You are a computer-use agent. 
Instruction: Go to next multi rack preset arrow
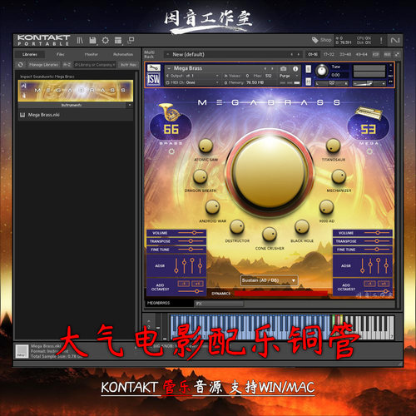299,55
